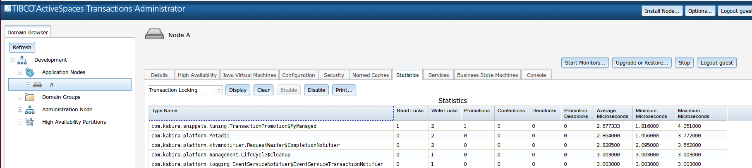Sort by the Contentions column header
Viewport: 752px width, 168px height.
[x=512, y=113]
